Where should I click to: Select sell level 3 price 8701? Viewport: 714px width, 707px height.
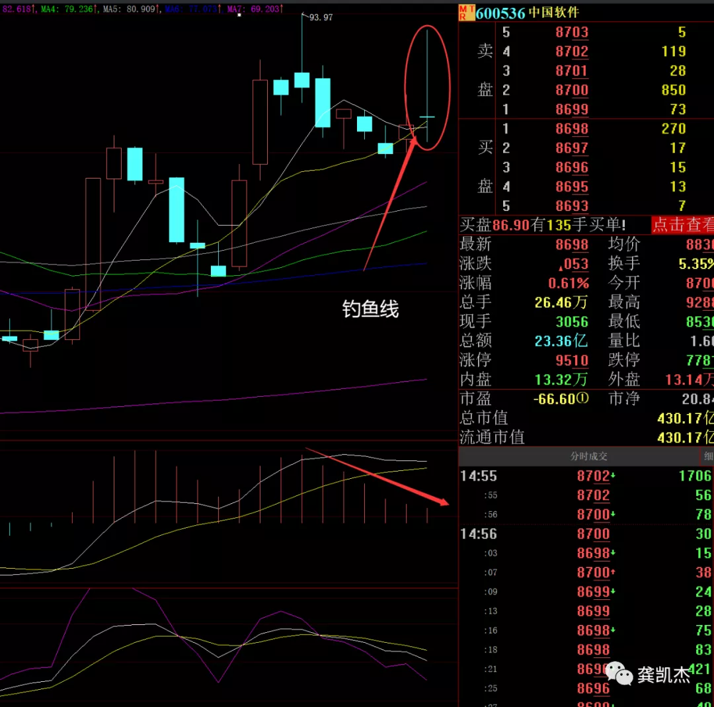tap(572, 71)
